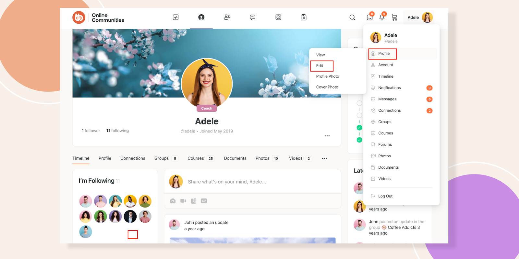Choose Profile Photo in submenu
The width and height of the screenshot is (519, 259).
click(328, 76)
